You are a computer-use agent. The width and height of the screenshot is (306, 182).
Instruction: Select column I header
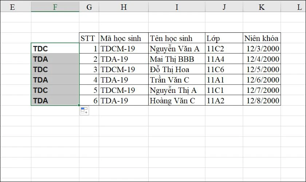click(177, 7)
